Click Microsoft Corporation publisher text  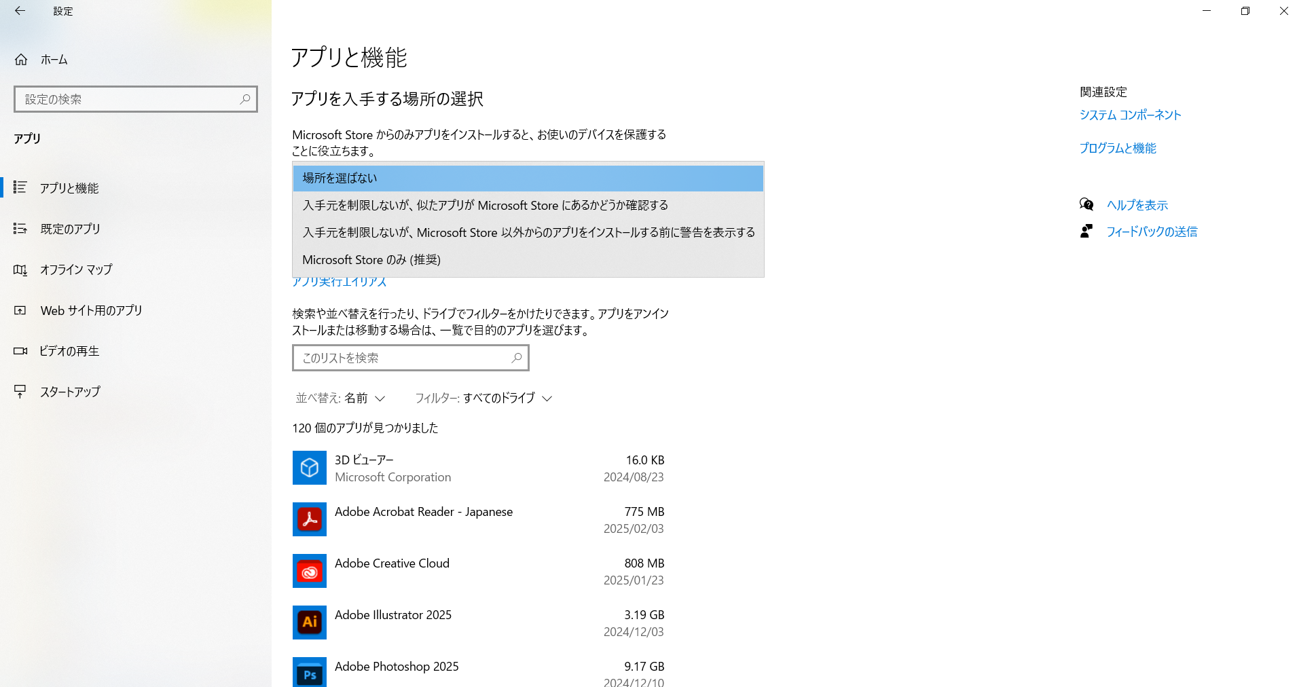392,477
